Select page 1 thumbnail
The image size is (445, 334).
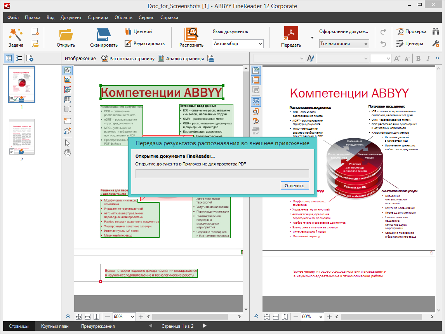[x=22, y=84]
